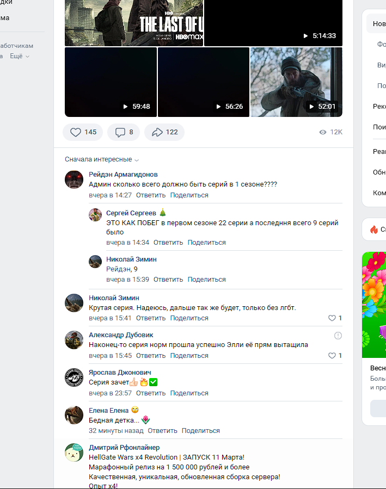The width and height of the screenshot is (386, 489).
Task: Share Рейдэн Армагидонов's comment
Action: pos(189,195)
